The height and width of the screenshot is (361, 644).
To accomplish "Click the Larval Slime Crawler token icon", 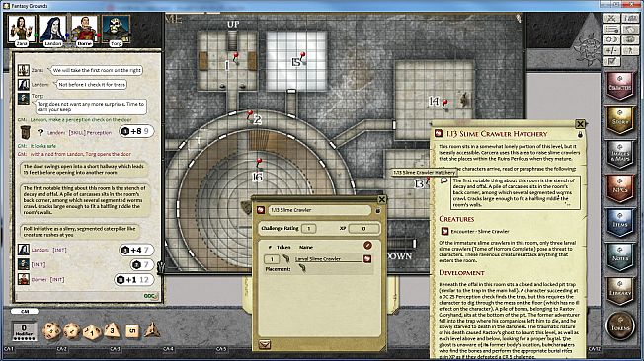I will point(286,258).
